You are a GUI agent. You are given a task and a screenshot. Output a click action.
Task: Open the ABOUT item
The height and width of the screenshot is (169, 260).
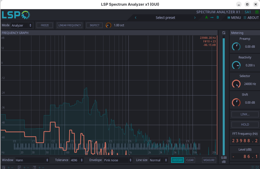point(251,18)
